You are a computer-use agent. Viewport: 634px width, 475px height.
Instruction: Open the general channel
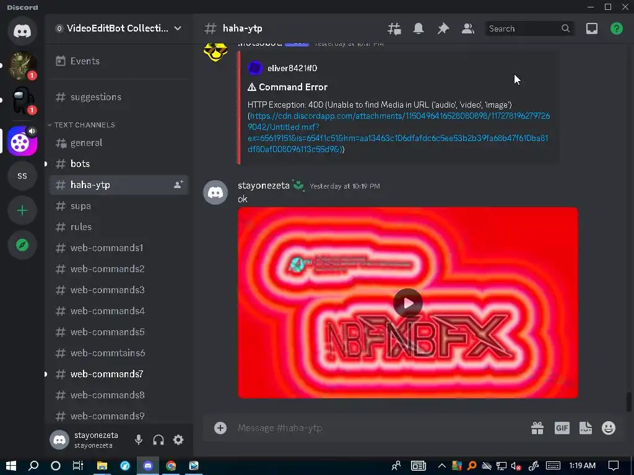click(119, 143)
